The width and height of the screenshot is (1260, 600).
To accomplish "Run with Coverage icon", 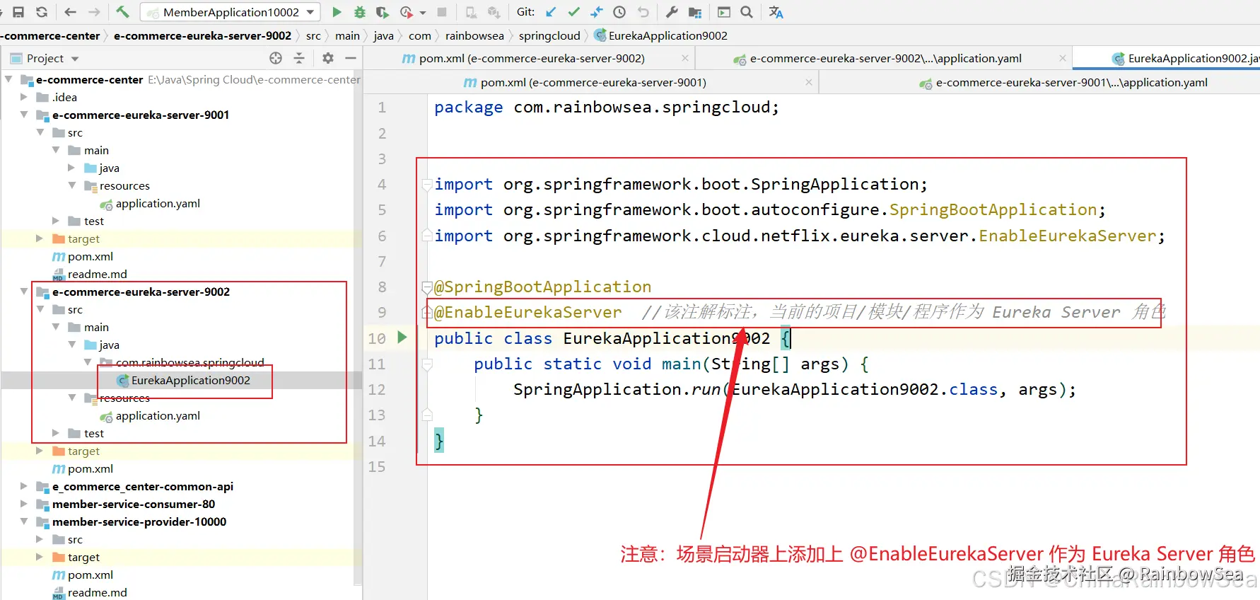I will [x=383, y=12].
